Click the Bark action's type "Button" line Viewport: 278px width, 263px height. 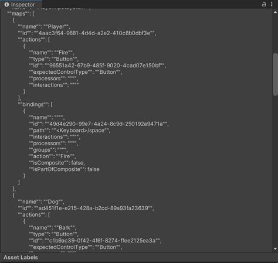53,234
